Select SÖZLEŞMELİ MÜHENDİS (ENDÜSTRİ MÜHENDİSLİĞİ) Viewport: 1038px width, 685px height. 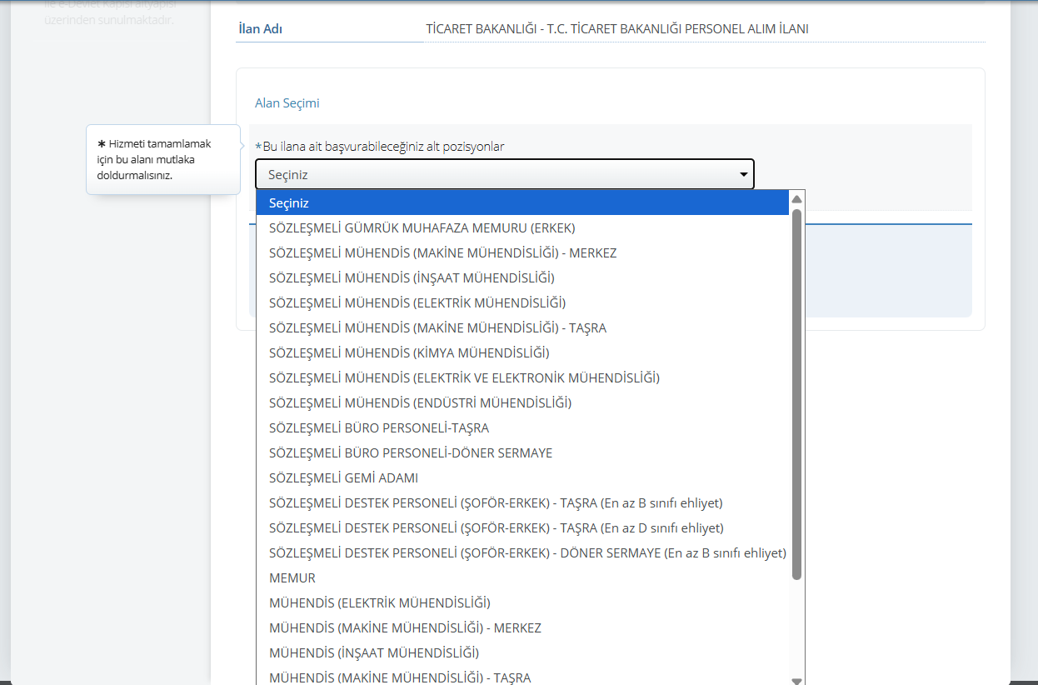click(420, 403)
